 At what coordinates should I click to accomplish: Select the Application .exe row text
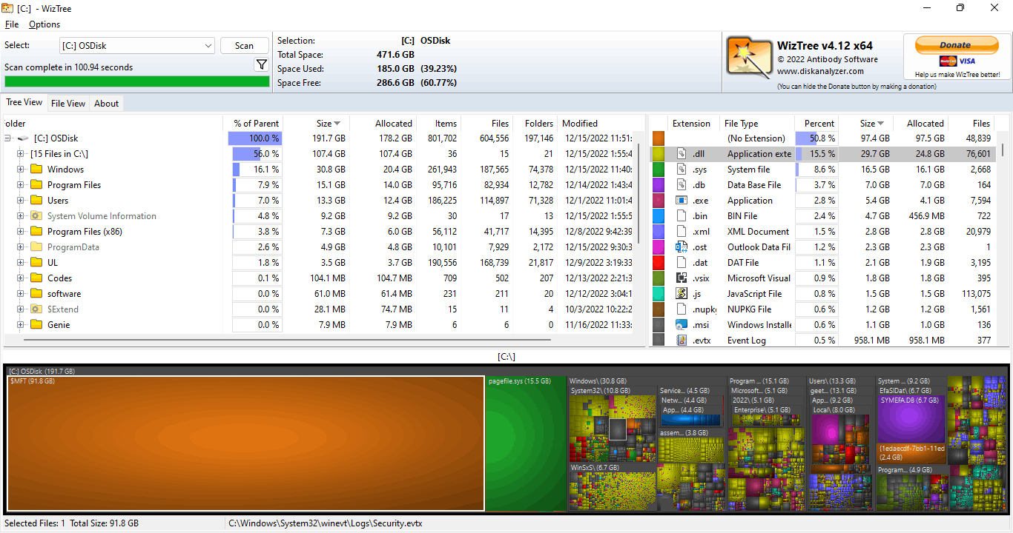[750, 201]
